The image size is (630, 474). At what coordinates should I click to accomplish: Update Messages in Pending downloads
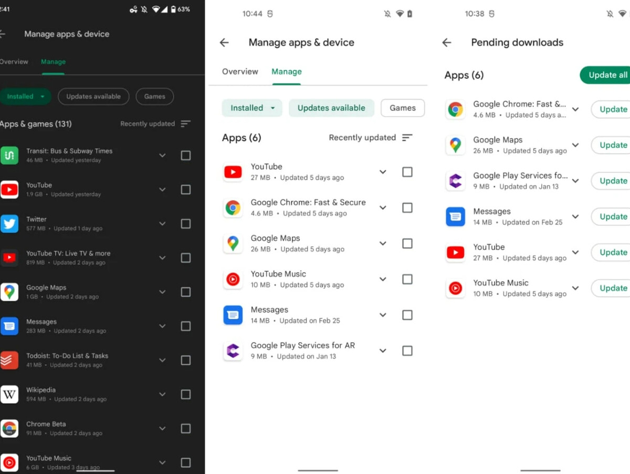click(612, 217)
